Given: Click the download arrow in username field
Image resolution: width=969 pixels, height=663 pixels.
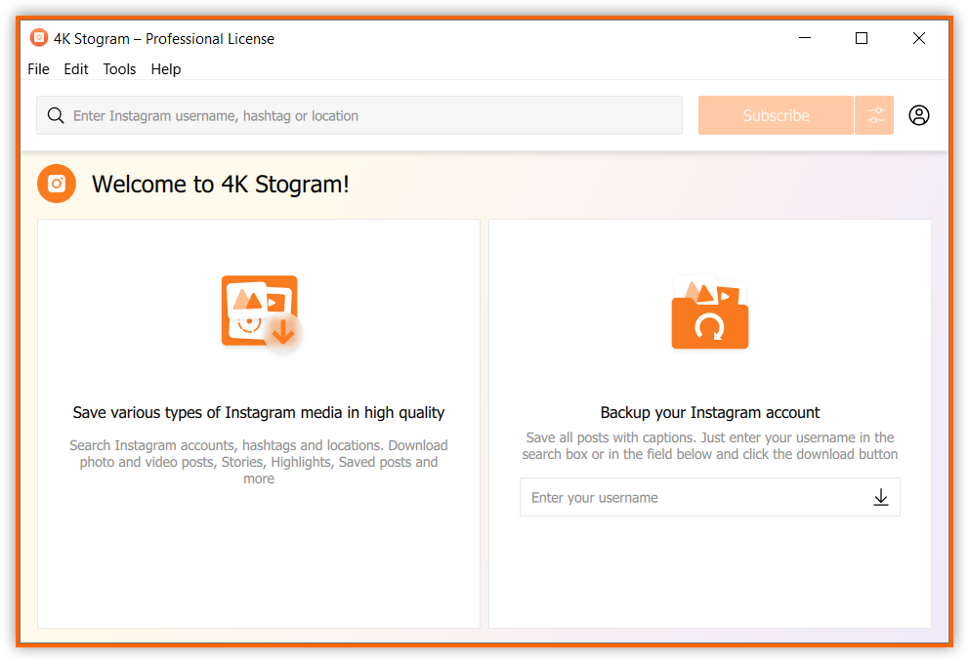Looking at the screenshot, I should point(881,497).
